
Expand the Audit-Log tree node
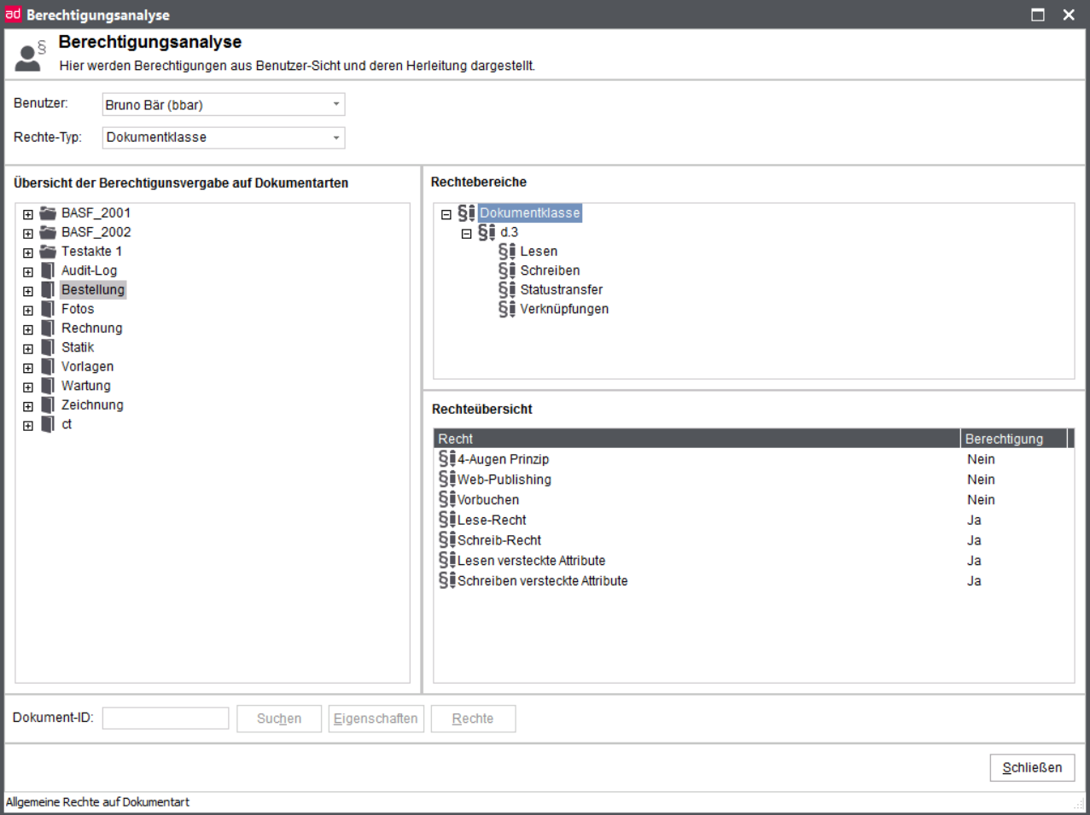tap(28, 272)
